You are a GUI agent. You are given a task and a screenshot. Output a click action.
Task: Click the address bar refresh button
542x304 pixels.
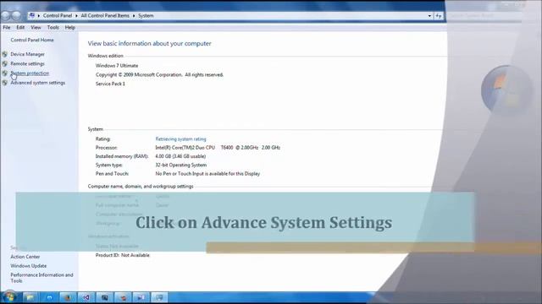pos(439,16)
